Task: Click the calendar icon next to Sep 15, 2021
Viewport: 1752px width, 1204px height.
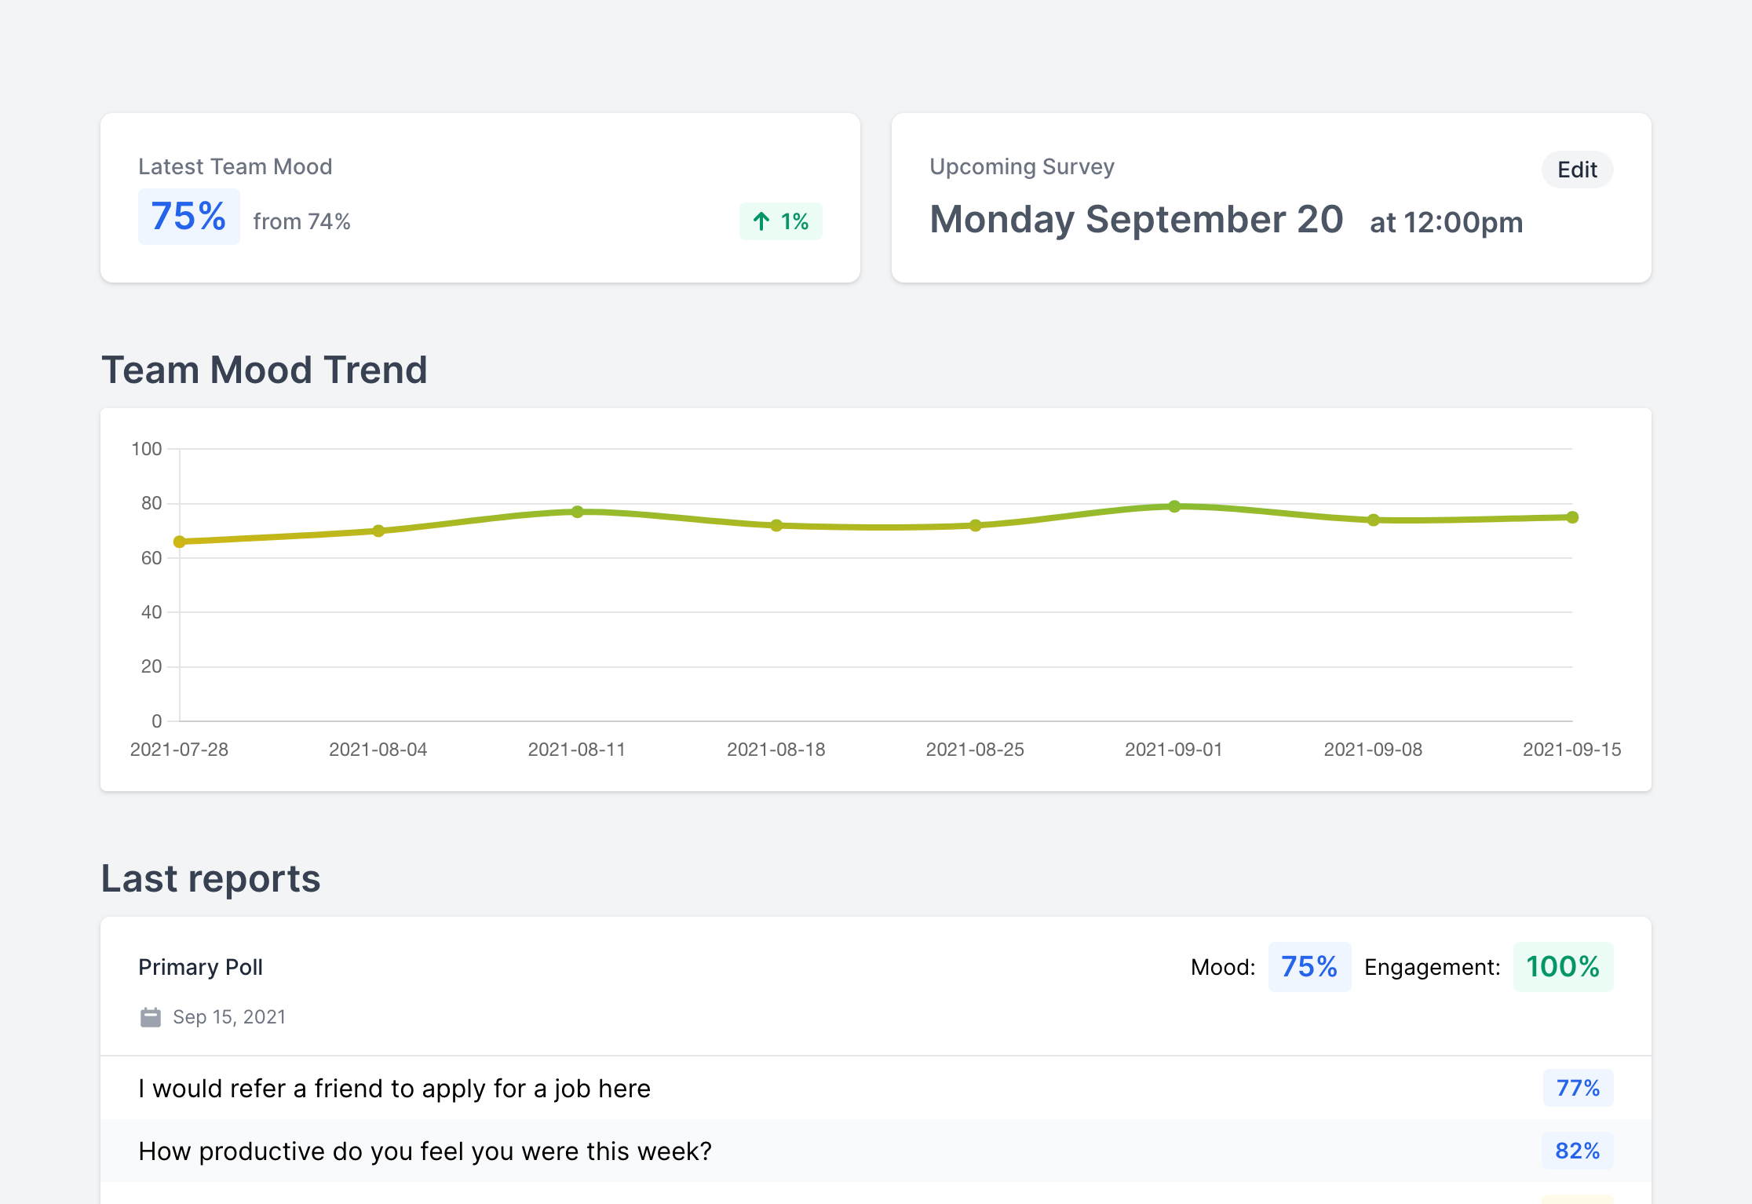Action: [151, 1016]
